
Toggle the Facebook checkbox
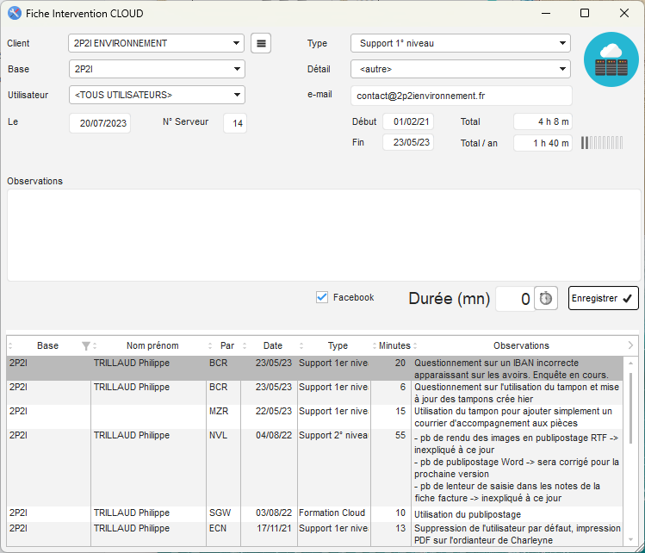[322, 297]
